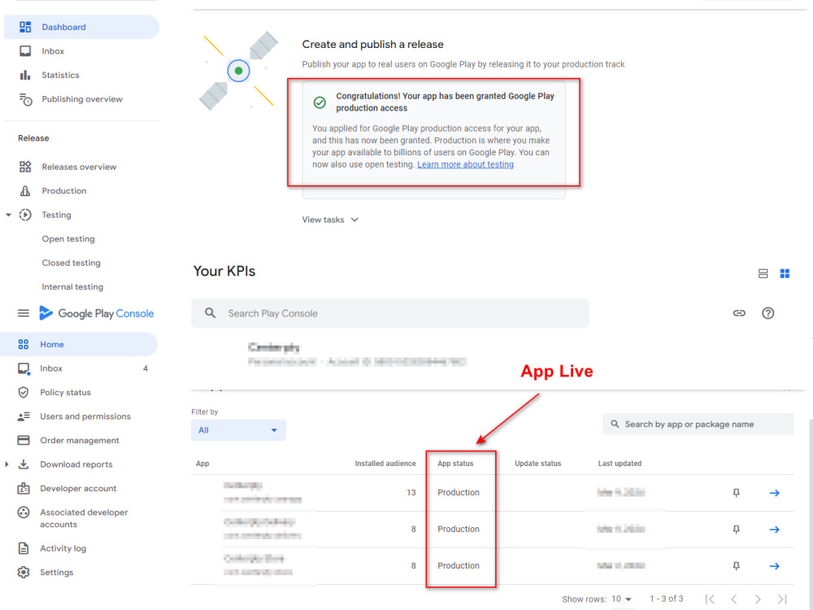Pin the app with 13 installs
The width and height of the screenshot is (813, 610).
[x=736, y=493]
